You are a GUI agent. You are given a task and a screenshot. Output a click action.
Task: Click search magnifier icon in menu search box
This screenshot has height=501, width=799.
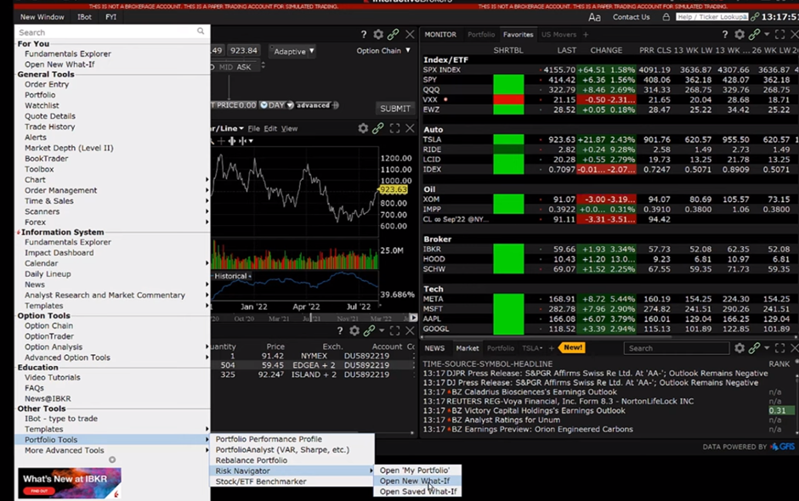tap(201, 32)
